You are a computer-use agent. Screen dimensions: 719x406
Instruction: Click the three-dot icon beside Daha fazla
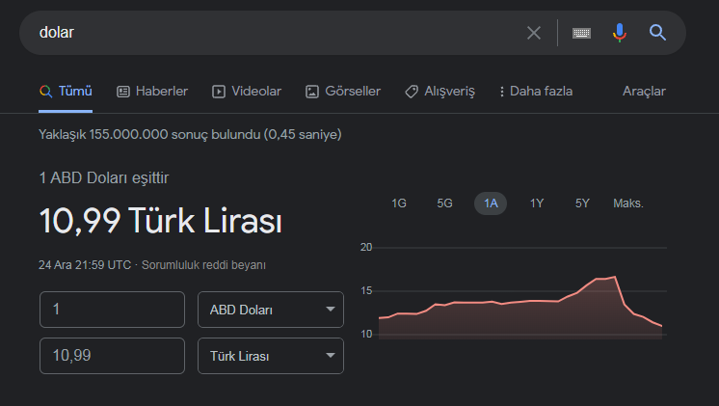click(x=502, y=92)
